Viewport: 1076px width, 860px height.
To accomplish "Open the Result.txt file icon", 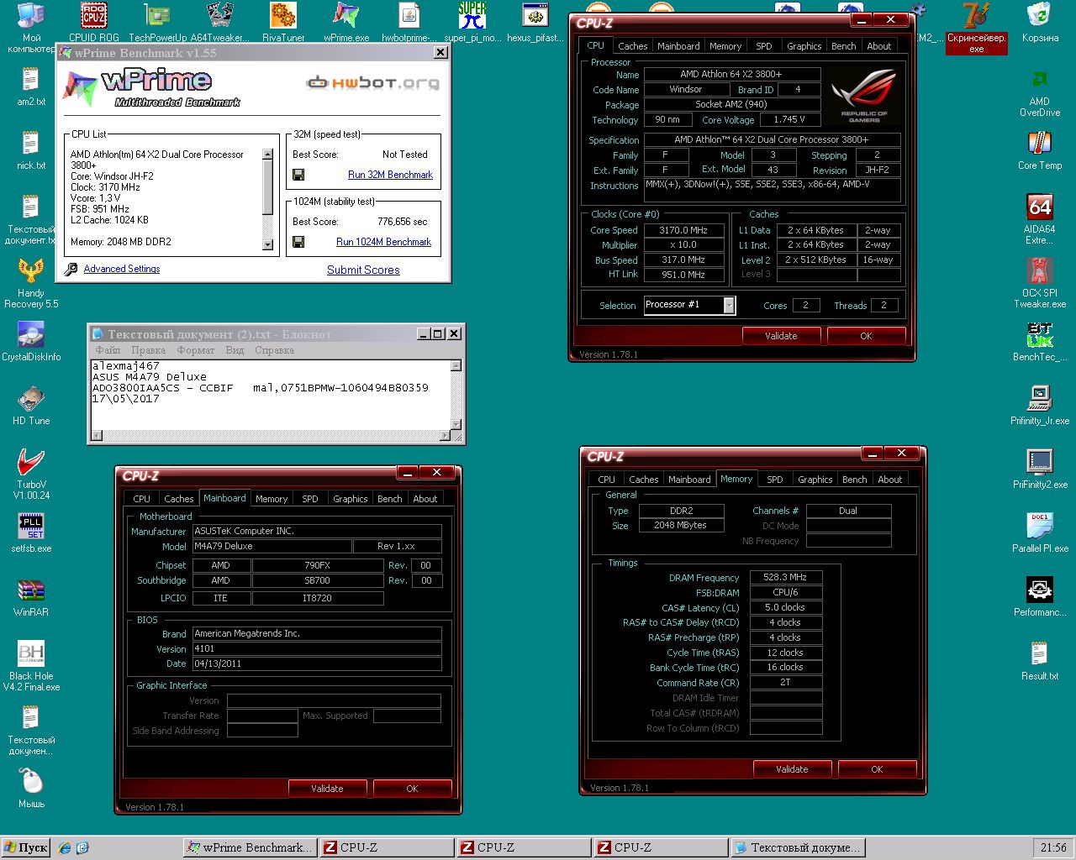I will click(x=1040, y=660).
